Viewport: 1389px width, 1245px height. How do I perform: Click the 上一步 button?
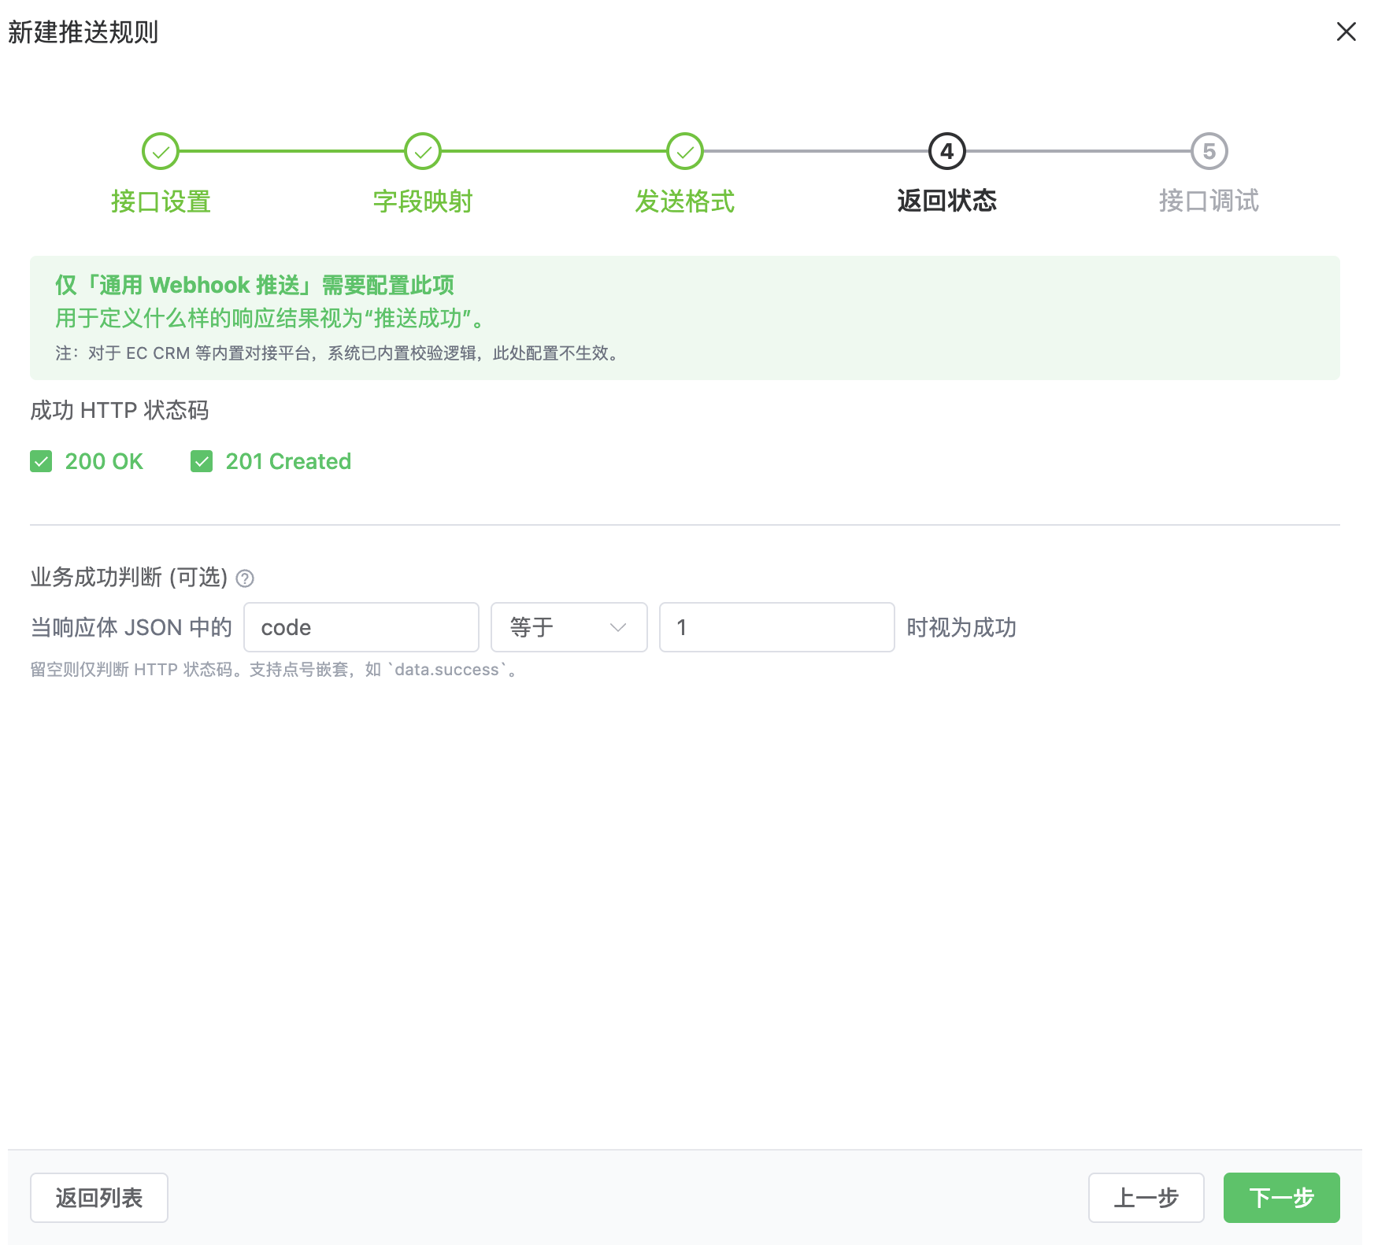[1146, 1197]
